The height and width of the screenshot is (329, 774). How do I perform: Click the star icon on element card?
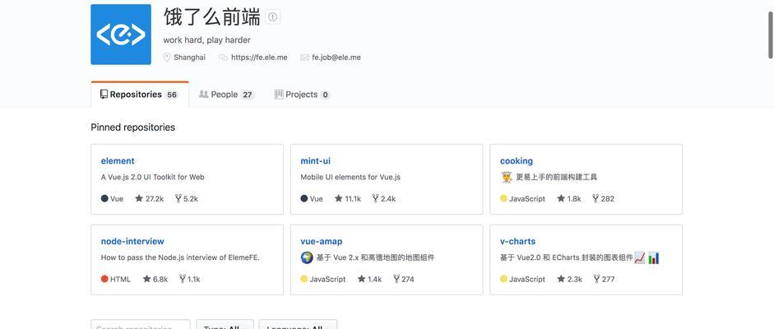[139, 198]
